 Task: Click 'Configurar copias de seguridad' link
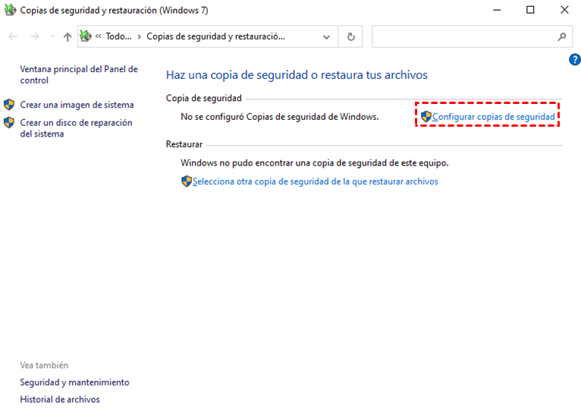494,117
